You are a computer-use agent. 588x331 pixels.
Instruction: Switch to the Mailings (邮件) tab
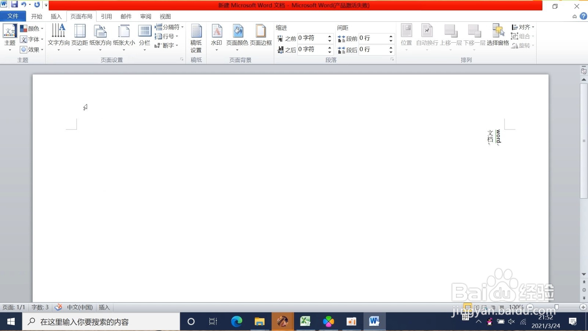pos(126,16)
